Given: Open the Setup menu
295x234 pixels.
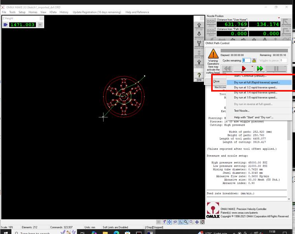Looking at the screenshot, I should pos(22,12).
